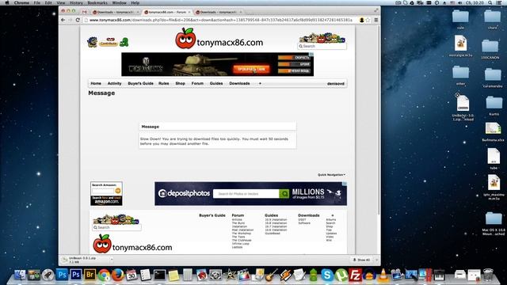Viewport: 507px width, 285px height.
Task: Switch to the 'tonymacx86.com - Forum' browser tab
Action: coord(167,12)
